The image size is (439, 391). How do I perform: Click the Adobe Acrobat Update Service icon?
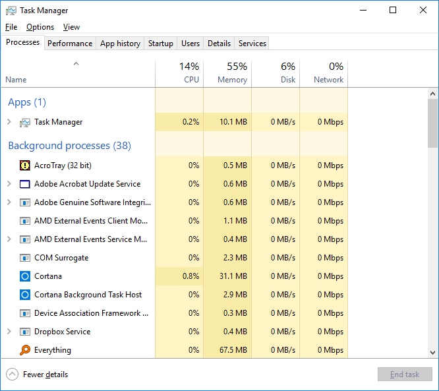[x=25, y=184]
